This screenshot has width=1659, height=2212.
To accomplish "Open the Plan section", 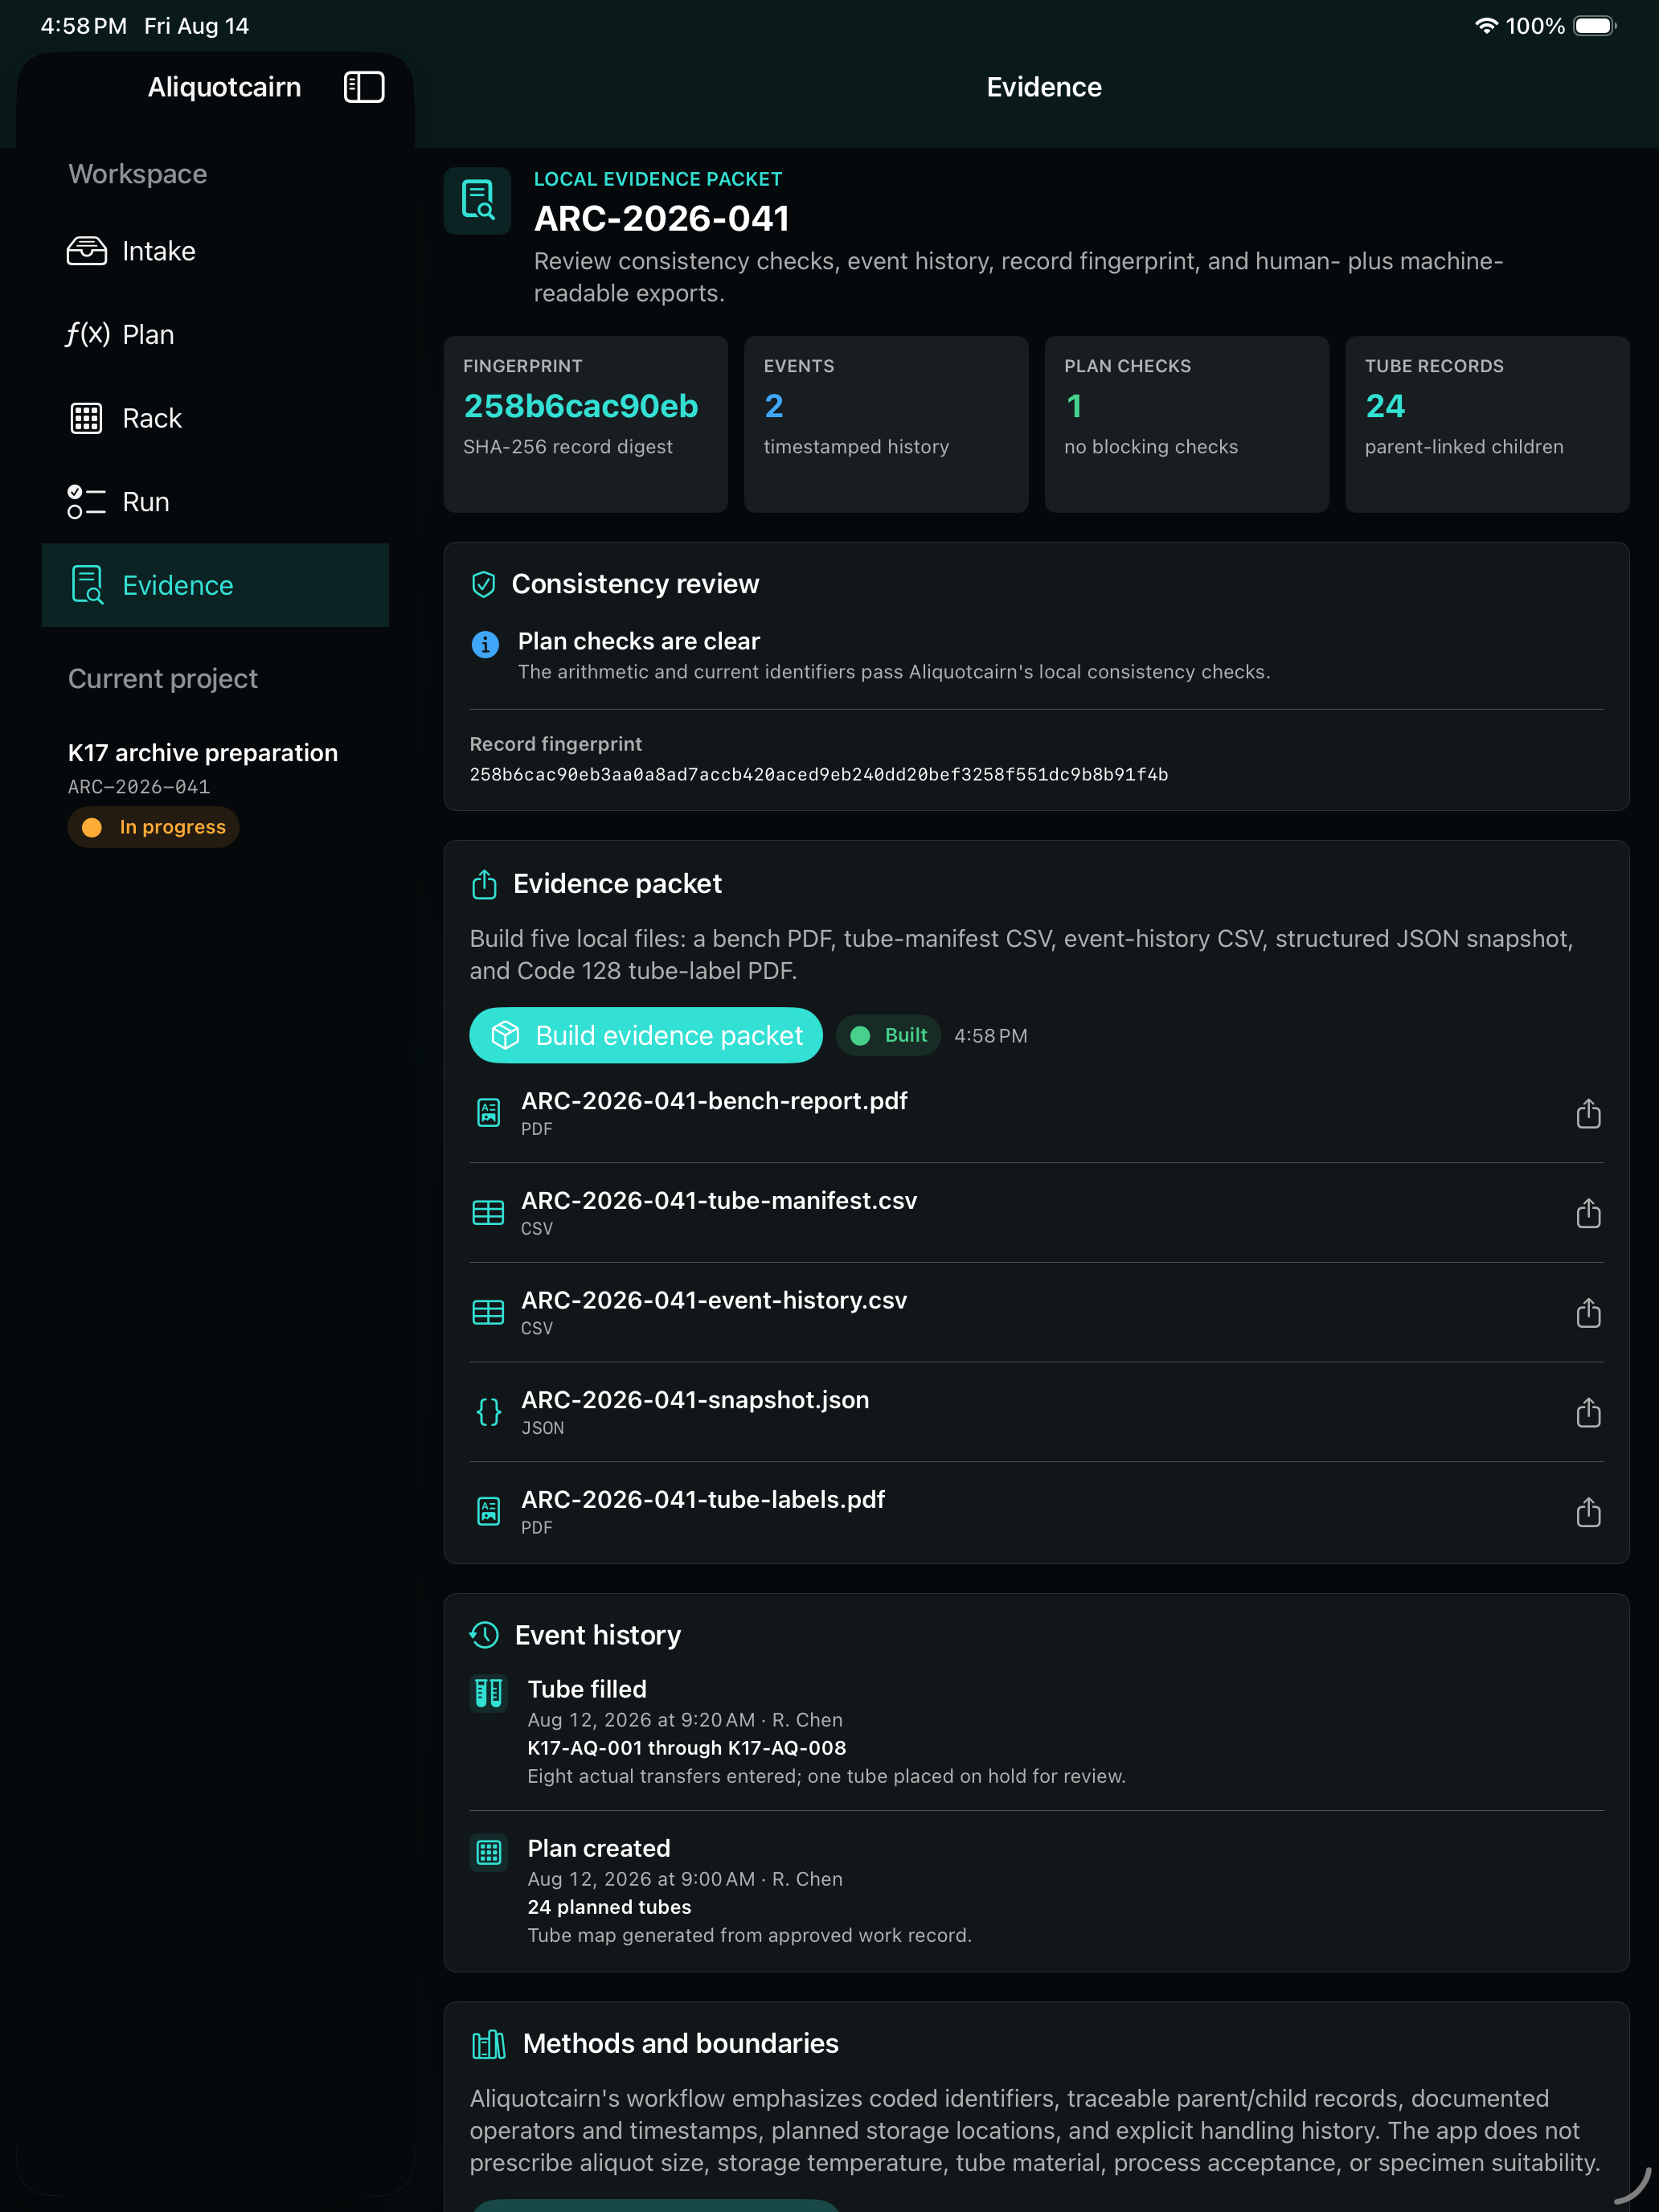I will pyautogui.click(x=215, y=335).
